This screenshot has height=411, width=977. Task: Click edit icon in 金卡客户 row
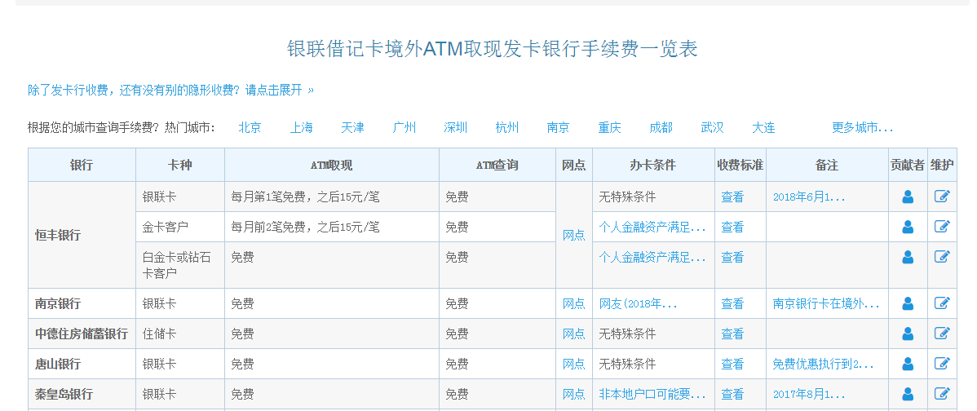942,227
